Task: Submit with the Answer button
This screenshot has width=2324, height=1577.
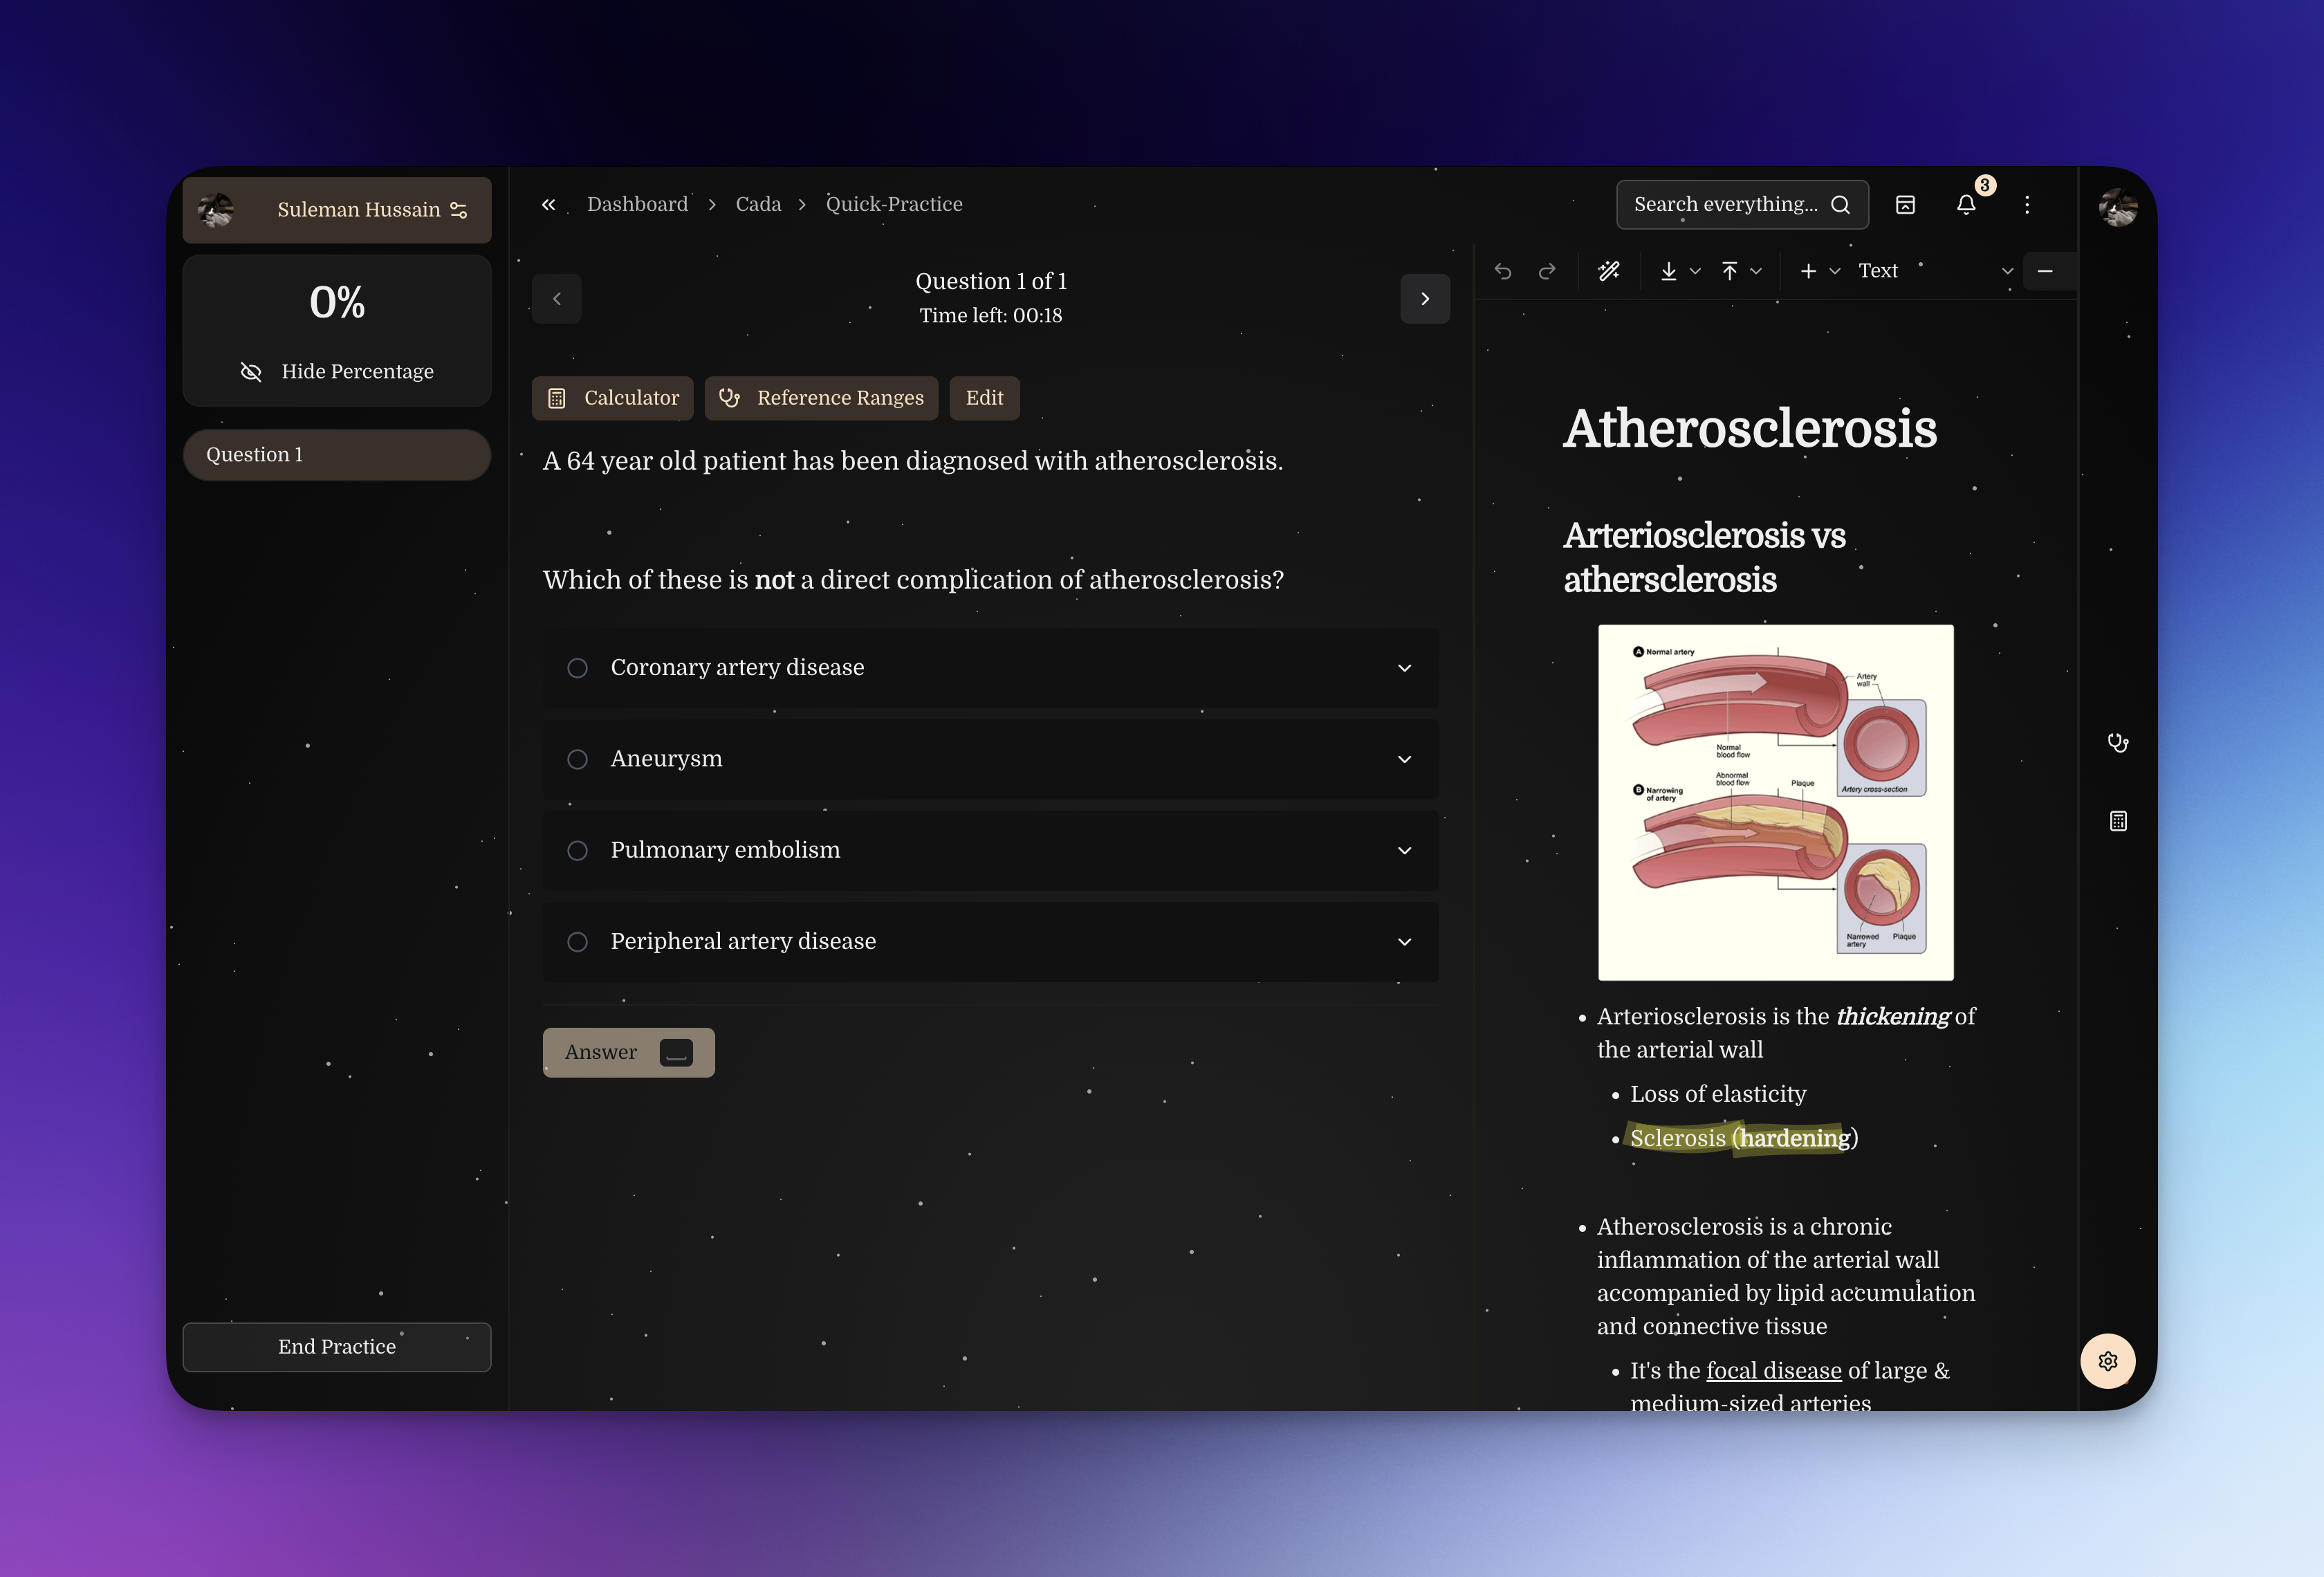Action: tap(628, 1052)
